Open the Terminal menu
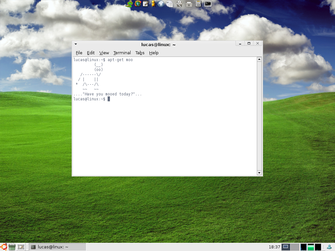This screenshot has height=251, width=335. (122, 53)
